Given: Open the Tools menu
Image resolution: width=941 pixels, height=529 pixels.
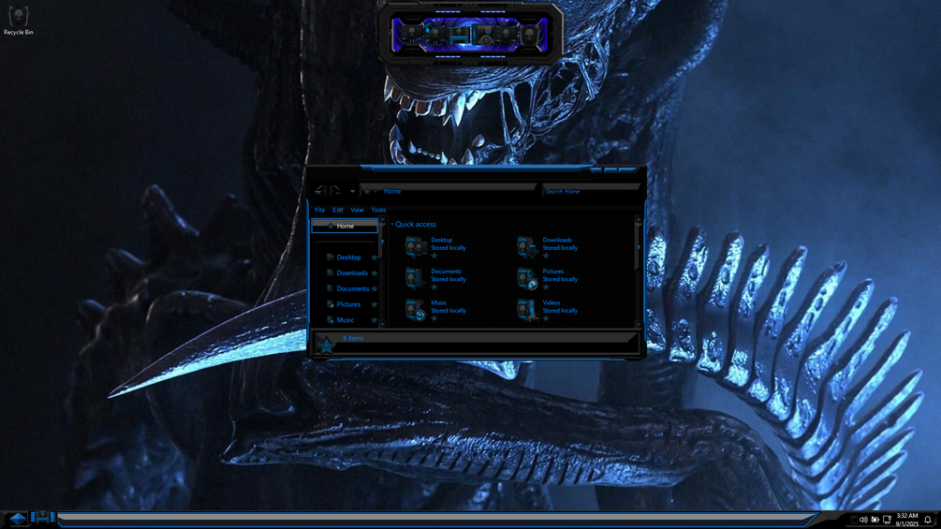Looking at the screenshot, I should pos(378,210).
